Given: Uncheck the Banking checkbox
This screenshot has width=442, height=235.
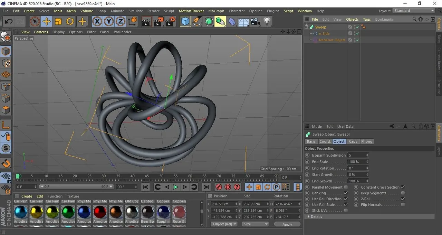Looking at the screenshot, I should (x=346, y=193).
